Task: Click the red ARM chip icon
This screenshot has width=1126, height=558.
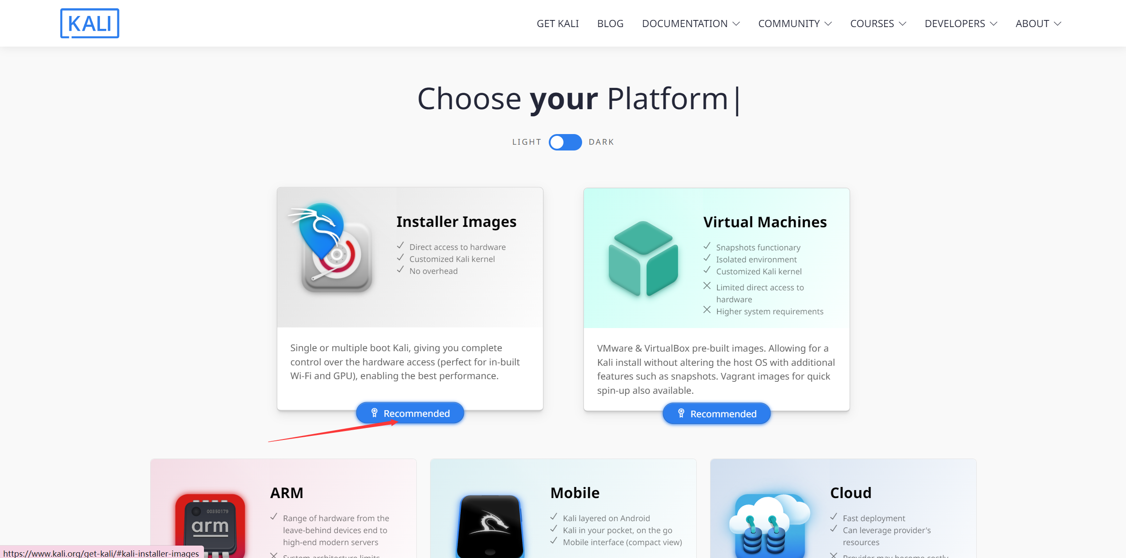Action: 210,525
